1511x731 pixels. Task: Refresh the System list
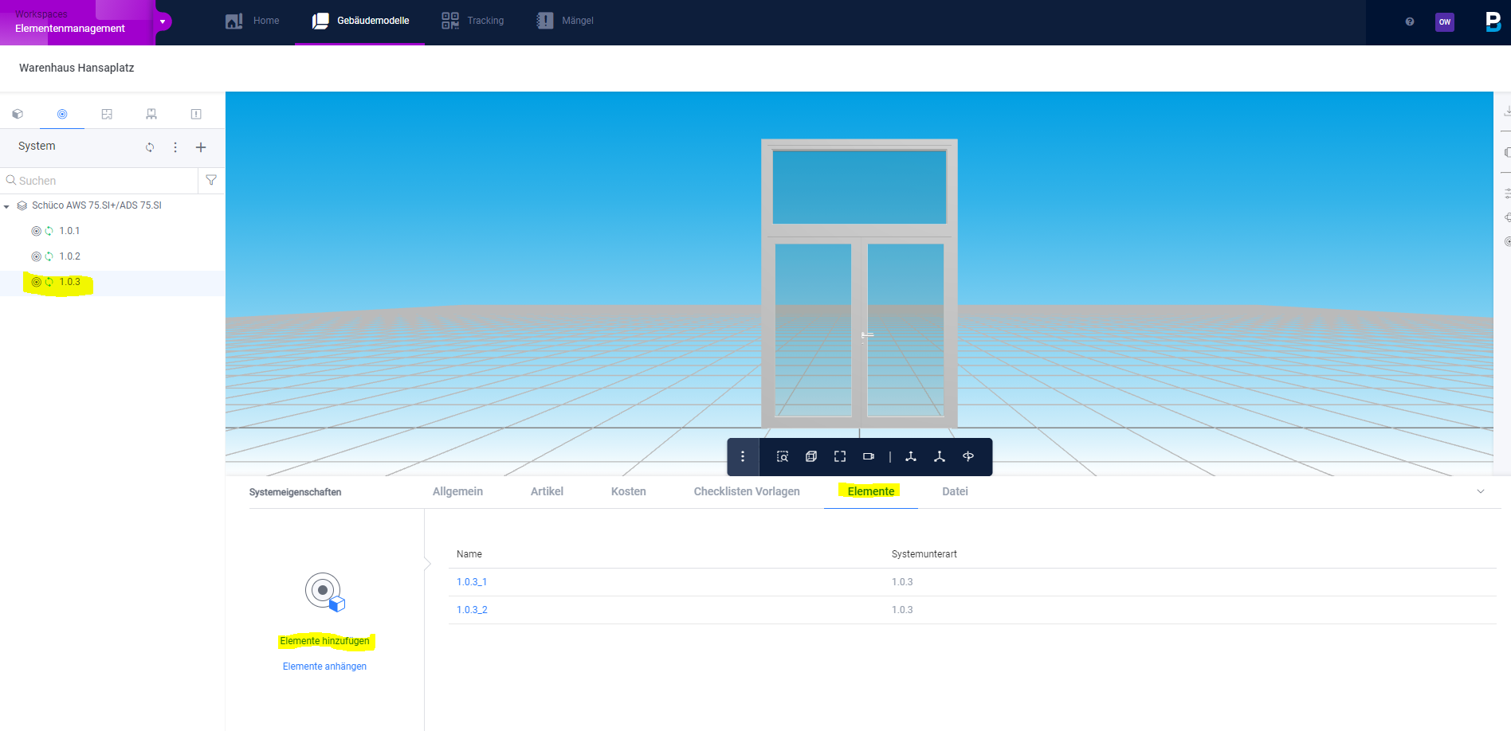tap(150, 147)
